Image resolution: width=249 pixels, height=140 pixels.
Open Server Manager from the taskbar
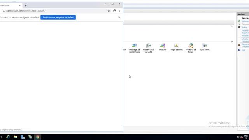coord(23,137)
